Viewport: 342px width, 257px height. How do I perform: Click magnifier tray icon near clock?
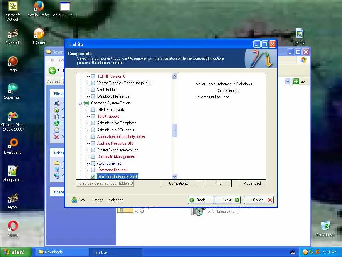click(x=317, y=252)
